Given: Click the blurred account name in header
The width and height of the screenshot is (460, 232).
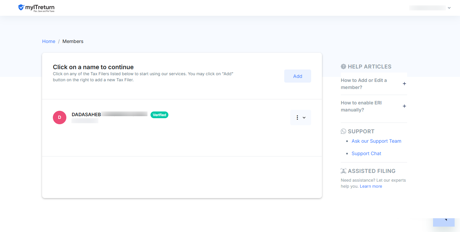Looking at the screenshot, I should pyautogui.click(x=427, y=8).
